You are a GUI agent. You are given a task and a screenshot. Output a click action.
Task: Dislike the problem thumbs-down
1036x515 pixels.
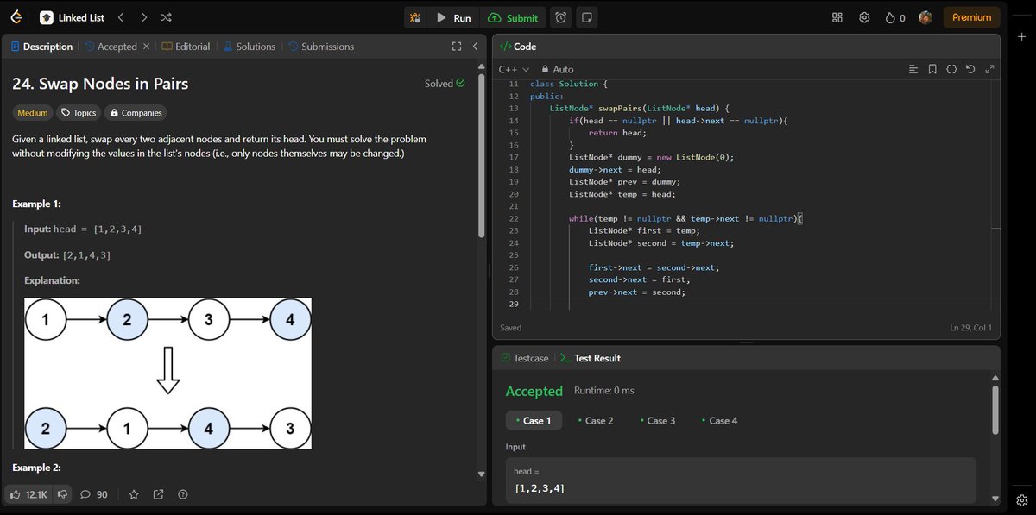click(63, 494)
